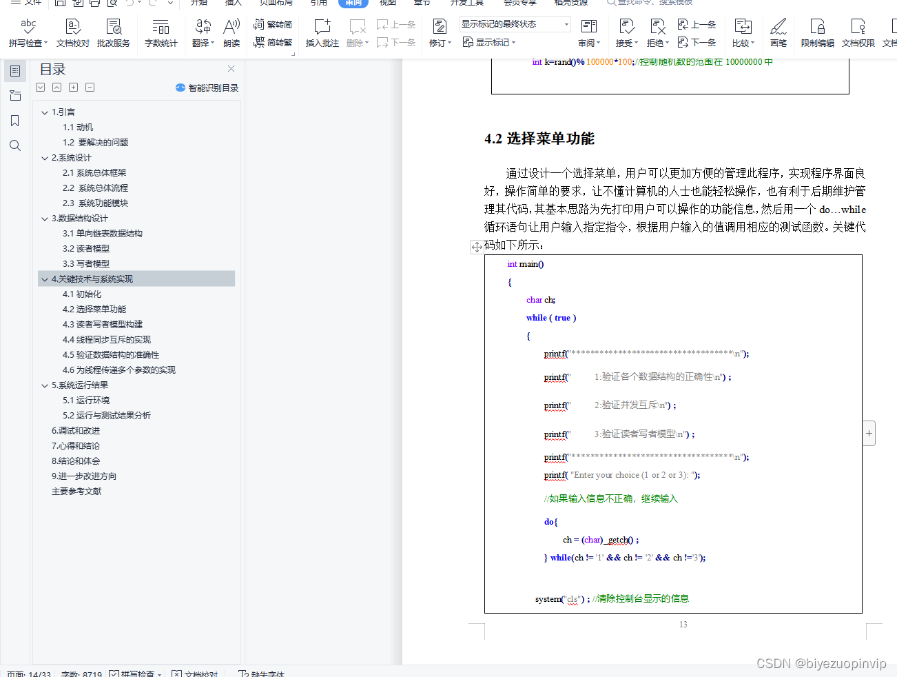Open the chapter navigation sidebar icon
This screenshot has width=897, height=677.
coord(15,96)
